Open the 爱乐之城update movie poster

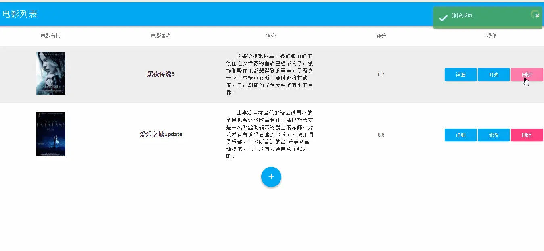tap(51, 134)
